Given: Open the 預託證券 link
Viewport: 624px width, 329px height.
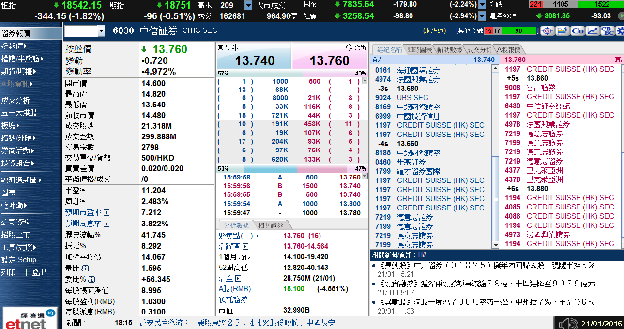Looking at the screenshot, I should (233, 299).
